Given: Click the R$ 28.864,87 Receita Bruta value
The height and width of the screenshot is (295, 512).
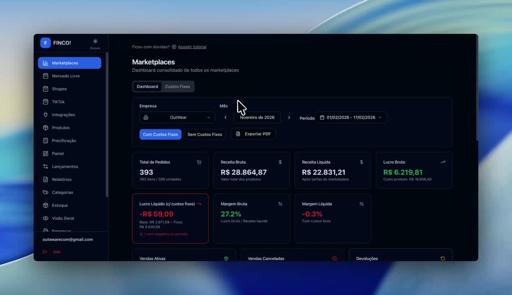Looking at the screenshot, I should tap(244, 172).
